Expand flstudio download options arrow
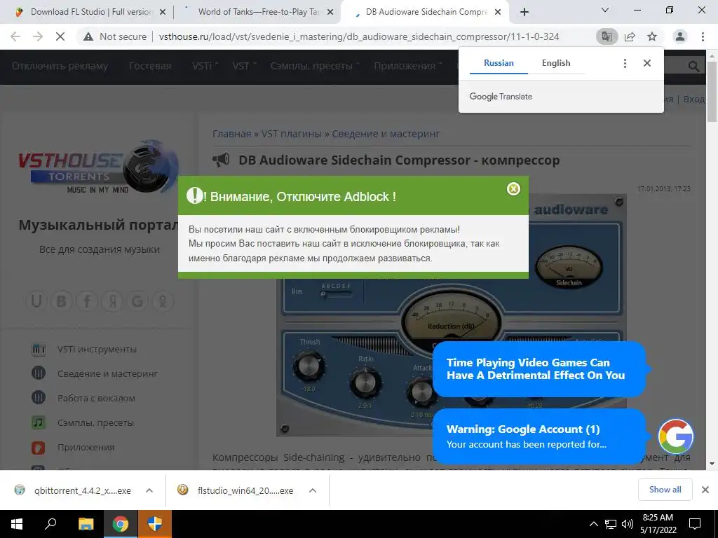The image size is (718, 538). click(313, 490)
